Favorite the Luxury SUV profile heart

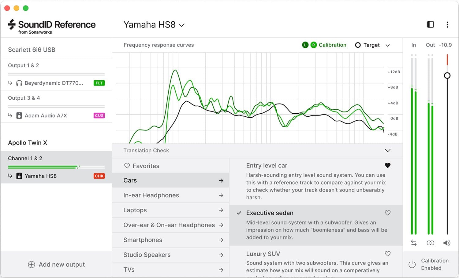click(388, 254)
